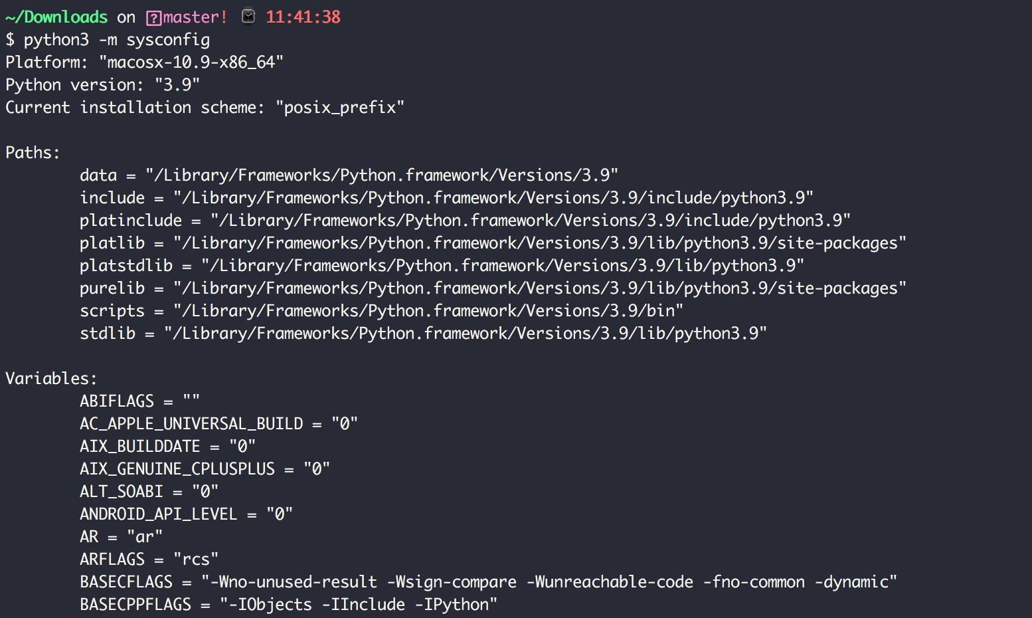Click the platinclude path entry name
1032x618 pixels.
point(131,221)
